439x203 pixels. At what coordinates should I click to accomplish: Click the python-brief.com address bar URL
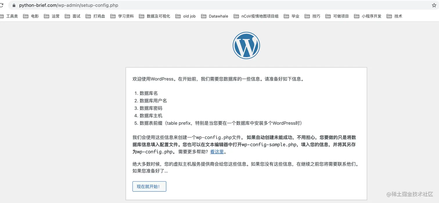(69, 5)
